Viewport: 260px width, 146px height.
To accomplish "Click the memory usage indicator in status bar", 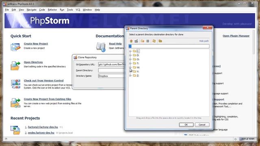I will 247,139.
